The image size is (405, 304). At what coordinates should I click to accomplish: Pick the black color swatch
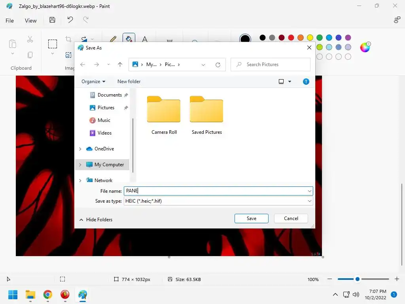point(263,38)
